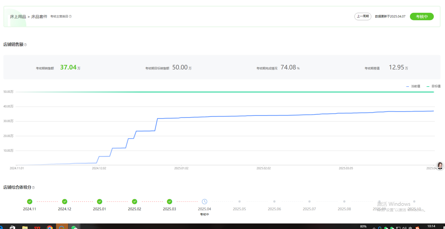The image size is (445, 229).
Task: Click the green 考核中 button
Action: click(422, 17)
